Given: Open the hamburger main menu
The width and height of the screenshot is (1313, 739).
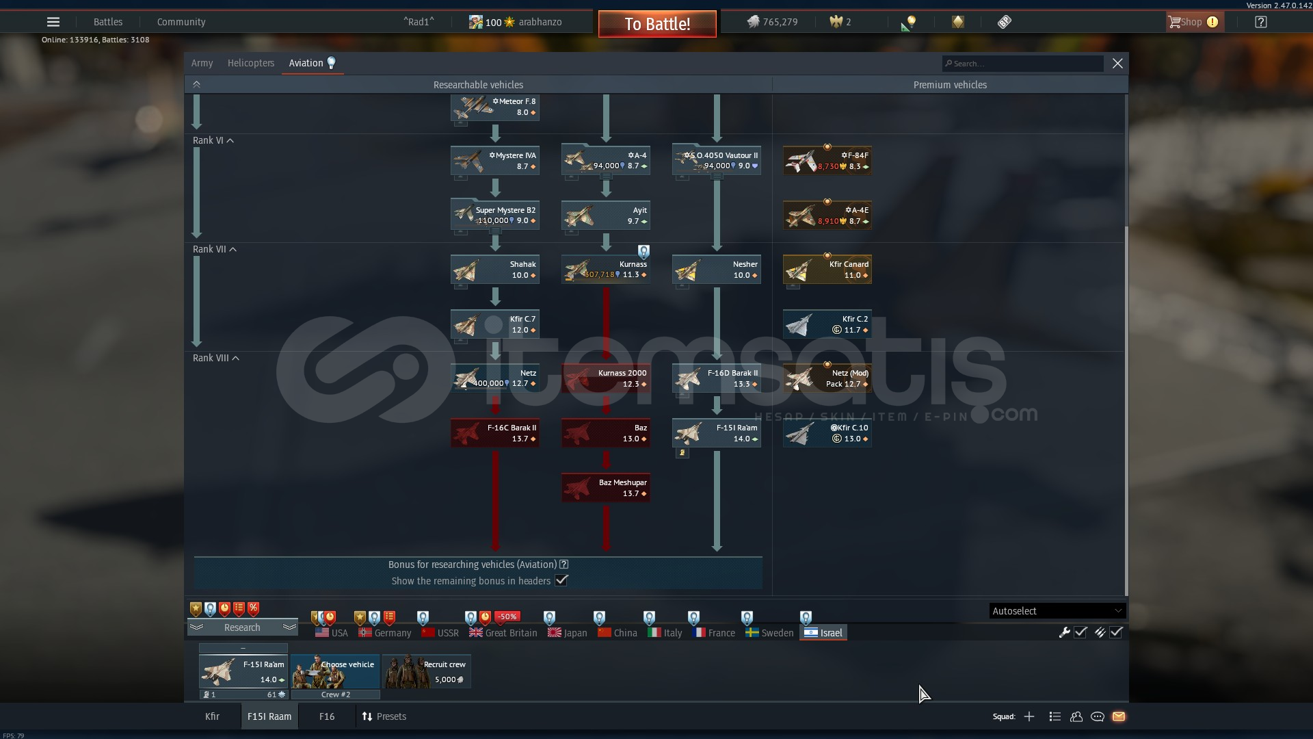Looking at the screenshot, I should tap(53, 22).
